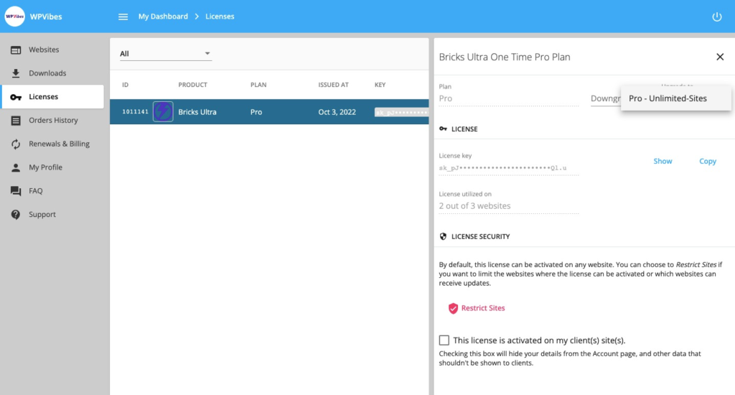Click the Pro plan cell in row
The width and height of the screenshot is (735, 395).
256,112
